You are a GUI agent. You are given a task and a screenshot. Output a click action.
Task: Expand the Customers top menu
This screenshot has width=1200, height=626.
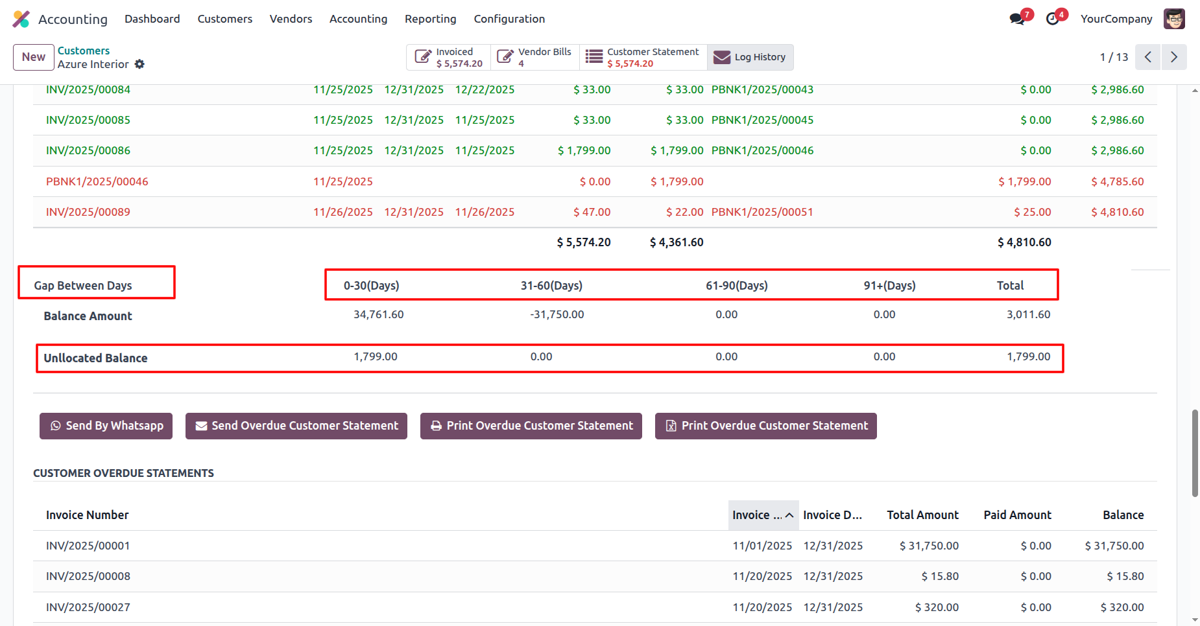224,19
